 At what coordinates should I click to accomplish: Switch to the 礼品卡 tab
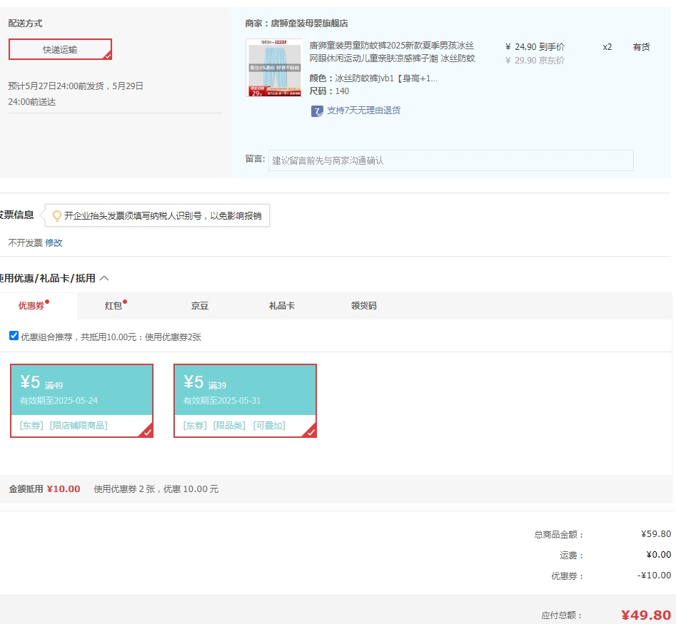[x=281, y=306]
